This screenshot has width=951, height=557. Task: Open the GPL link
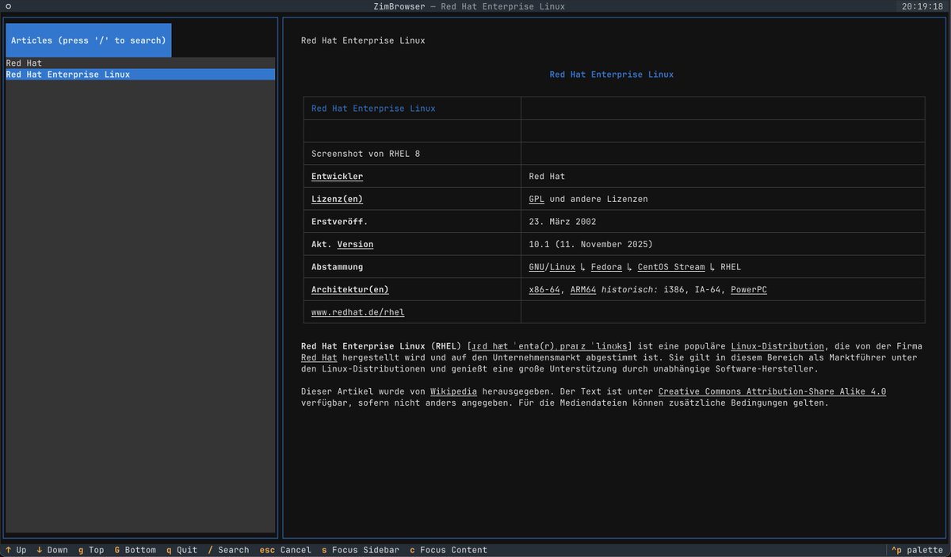(x=537, y=199)
